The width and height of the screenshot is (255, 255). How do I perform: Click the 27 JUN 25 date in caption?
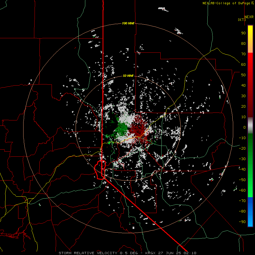pyautogui.click(x=170, y=253)
